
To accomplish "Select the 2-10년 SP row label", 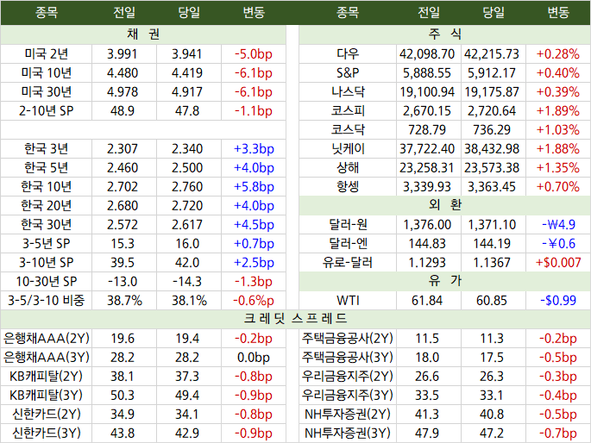I will tap(47, 111).
